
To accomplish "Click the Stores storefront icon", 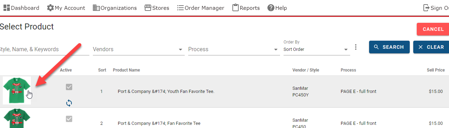I will pos(148,8).
